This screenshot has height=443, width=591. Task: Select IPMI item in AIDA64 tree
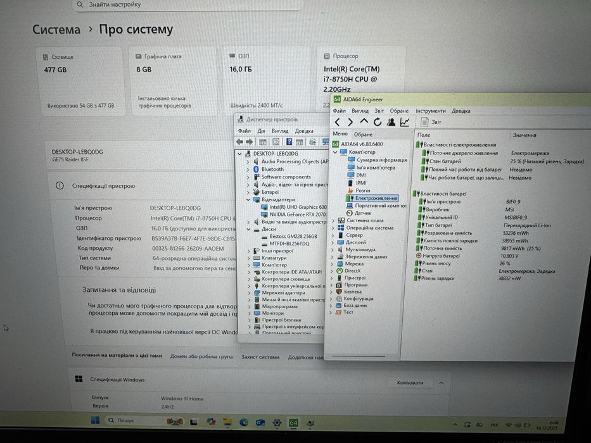point(357,183)
